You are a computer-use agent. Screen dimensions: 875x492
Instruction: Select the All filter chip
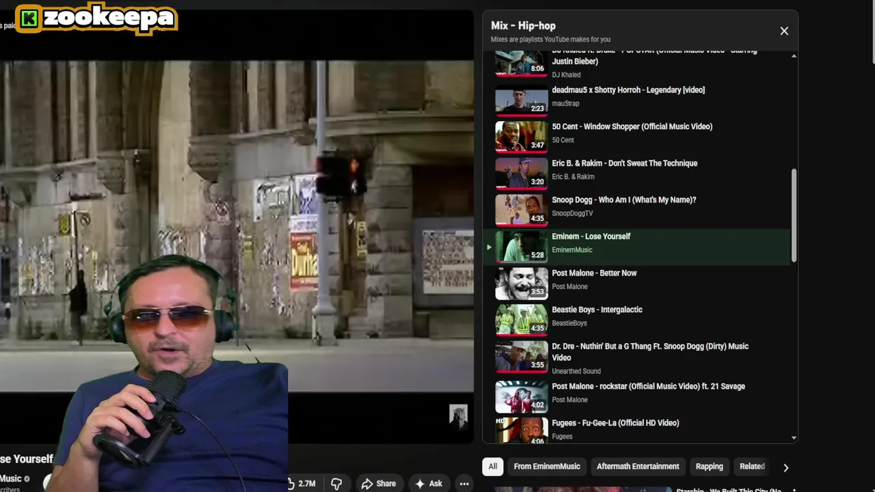click(492, 466)
